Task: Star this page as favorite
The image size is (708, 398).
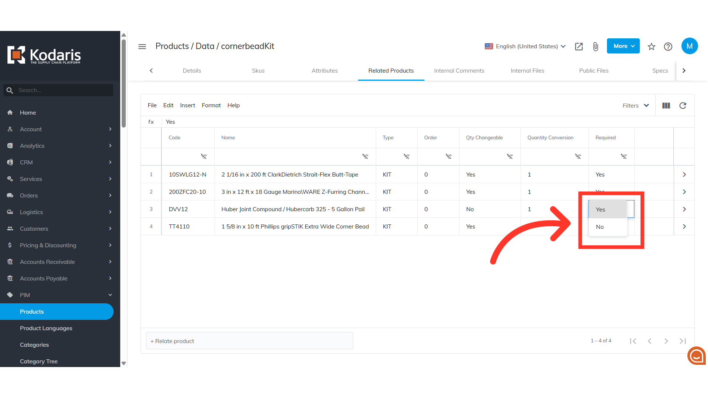Action: (652, 46)
